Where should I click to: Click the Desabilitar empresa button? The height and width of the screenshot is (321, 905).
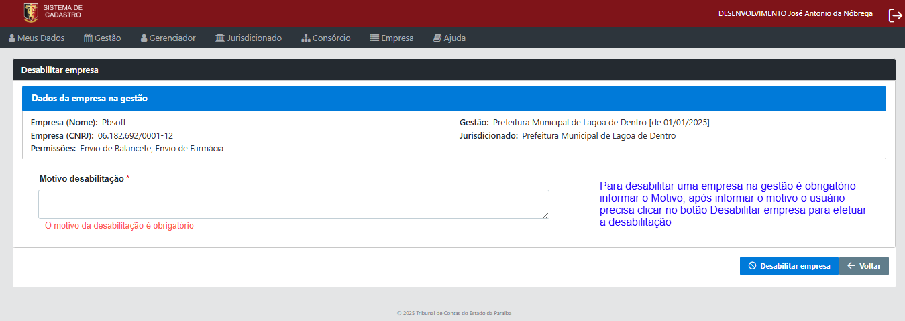[789, 266]
